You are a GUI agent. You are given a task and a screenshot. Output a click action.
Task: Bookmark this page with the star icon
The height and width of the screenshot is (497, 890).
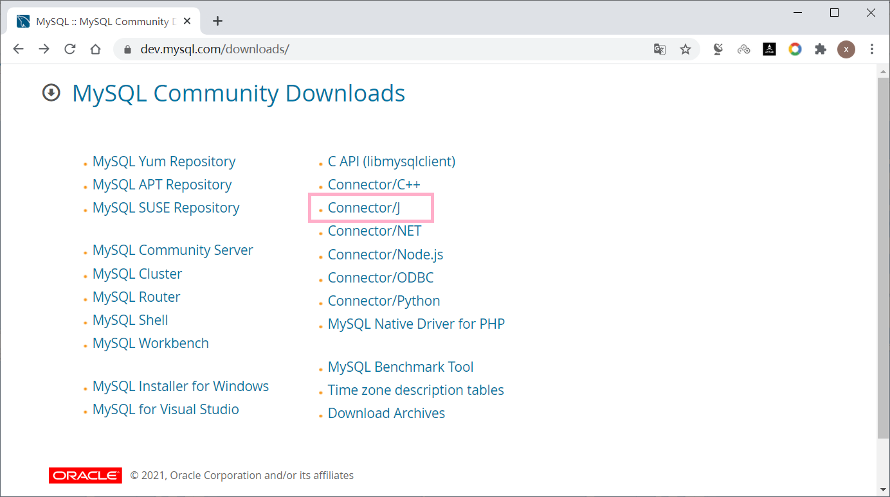(x=686, y=49)
